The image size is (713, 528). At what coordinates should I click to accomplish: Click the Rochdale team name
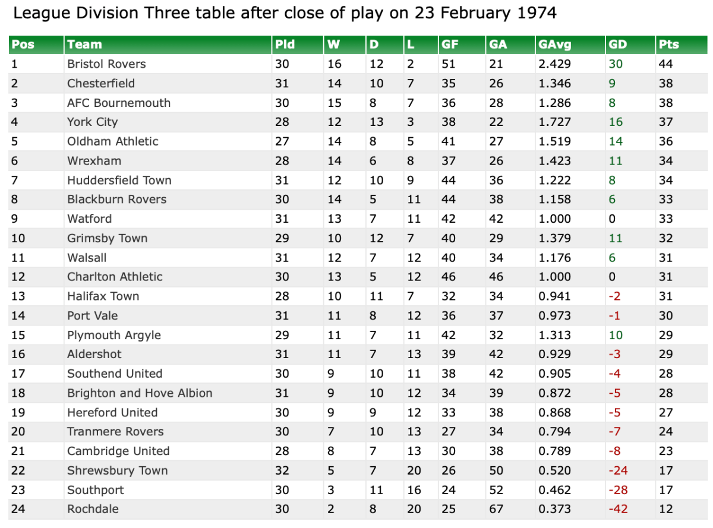(93, 509)
